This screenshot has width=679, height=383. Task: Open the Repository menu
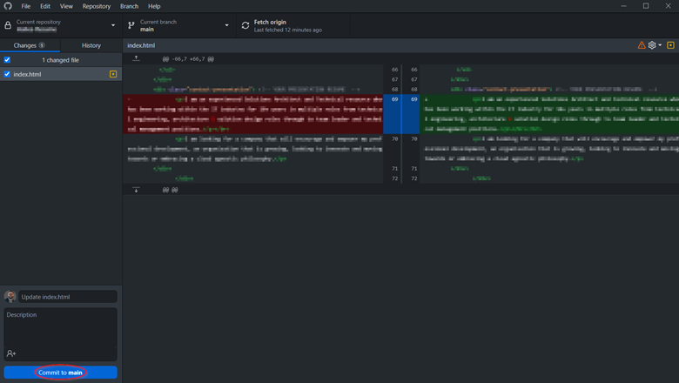tap(96, 6)
